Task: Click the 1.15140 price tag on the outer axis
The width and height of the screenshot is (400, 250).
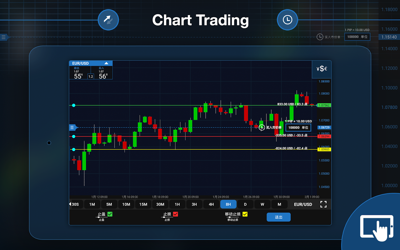Action: coord(389,37)
